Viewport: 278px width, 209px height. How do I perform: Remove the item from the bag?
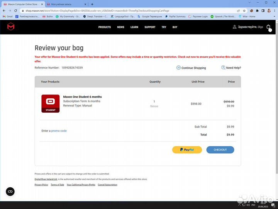click(154, 106)
